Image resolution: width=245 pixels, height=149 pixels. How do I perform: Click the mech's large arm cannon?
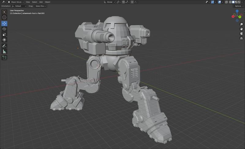(x=102, y=36)
